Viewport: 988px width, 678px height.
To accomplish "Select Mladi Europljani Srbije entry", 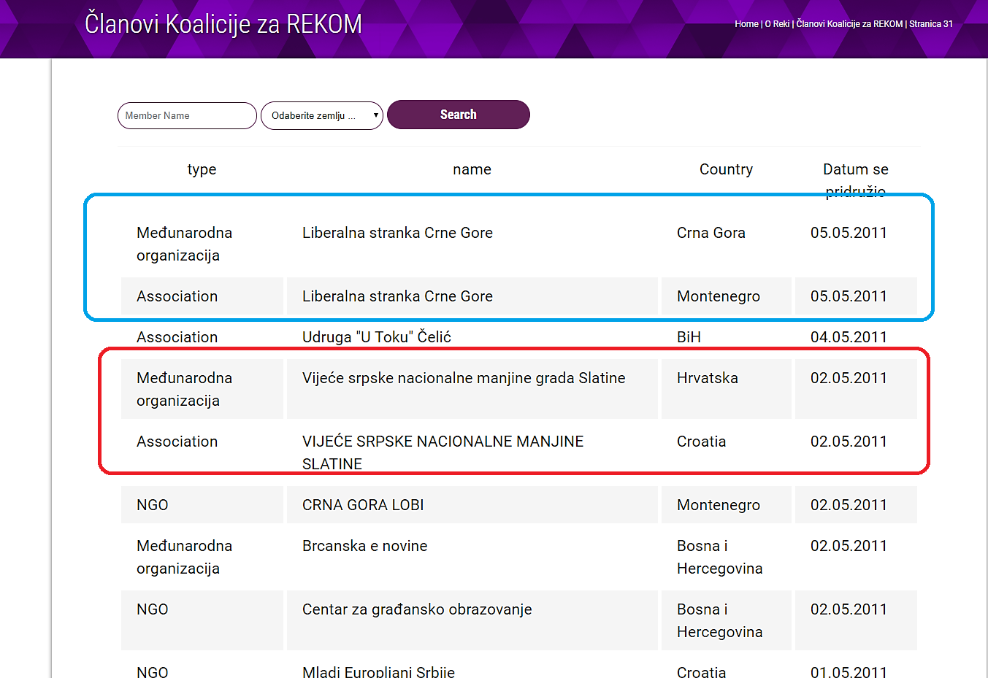I will pos(378,671).
